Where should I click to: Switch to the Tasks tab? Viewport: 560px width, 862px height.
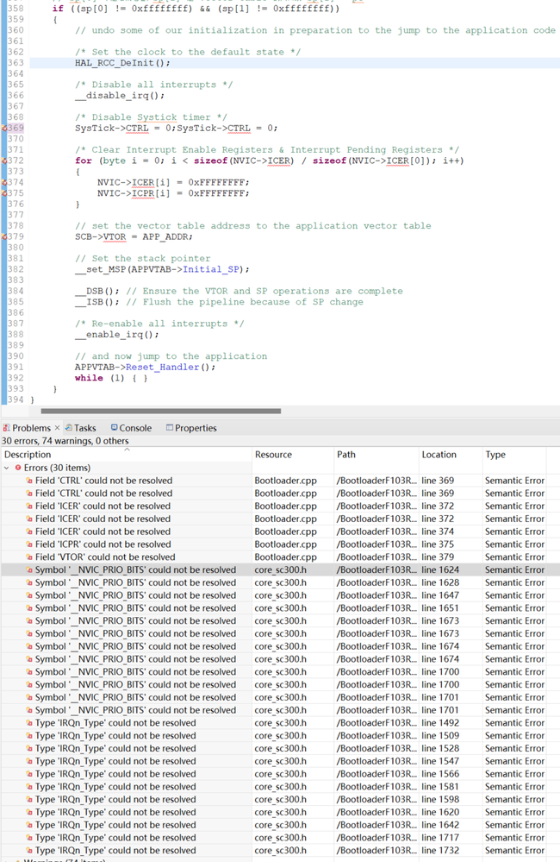84,428
